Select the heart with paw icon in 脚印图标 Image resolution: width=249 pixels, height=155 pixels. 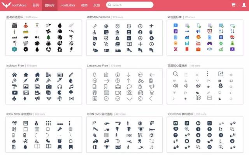tap(176, 129)
